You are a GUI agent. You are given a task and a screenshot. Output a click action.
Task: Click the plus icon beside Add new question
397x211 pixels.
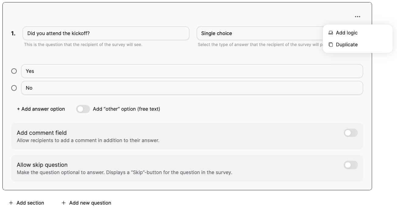click(x=64, y=203)
